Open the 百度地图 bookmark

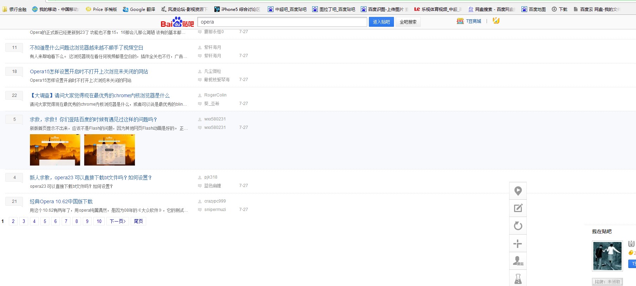pyautogui.click(x=534, y=10)
